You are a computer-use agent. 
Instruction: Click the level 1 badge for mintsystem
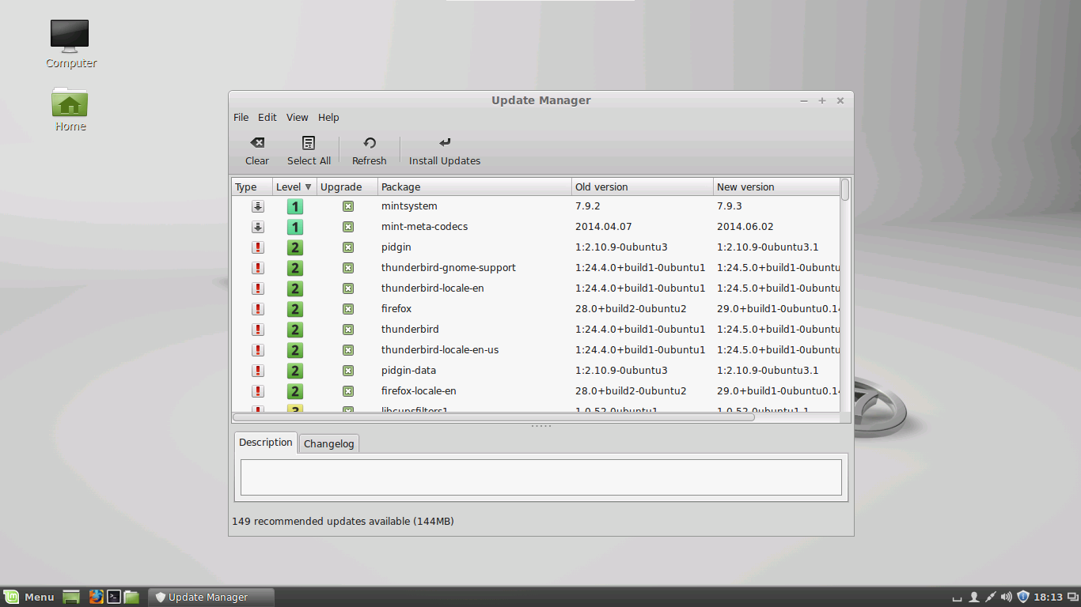point(295,207)
